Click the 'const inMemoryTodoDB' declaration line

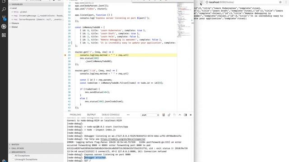click(90, 27)
